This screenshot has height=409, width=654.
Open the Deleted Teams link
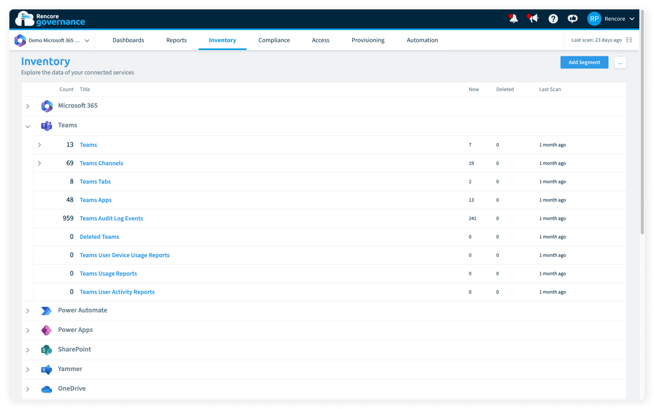tap(100, 237)
